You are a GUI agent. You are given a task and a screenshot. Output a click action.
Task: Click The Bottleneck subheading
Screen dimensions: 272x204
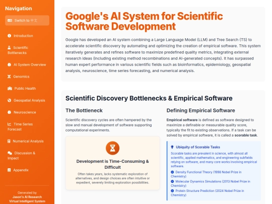tap(84, 110)
